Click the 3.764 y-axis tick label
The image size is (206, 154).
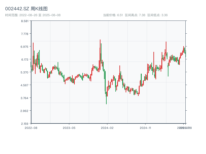(x=25, y=98)
